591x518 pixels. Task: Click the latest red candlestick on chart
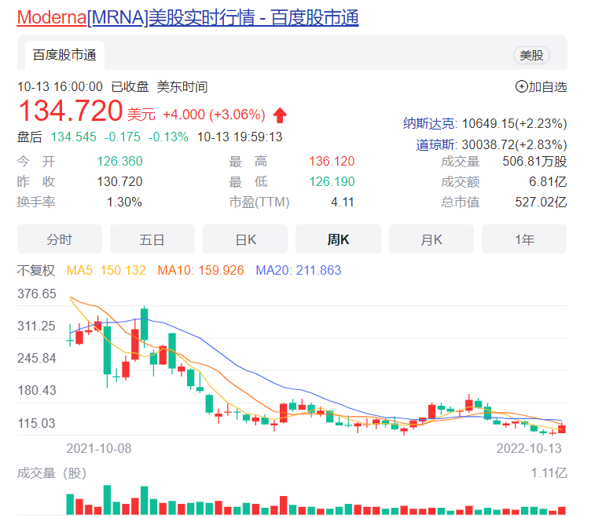click(562, 429)
